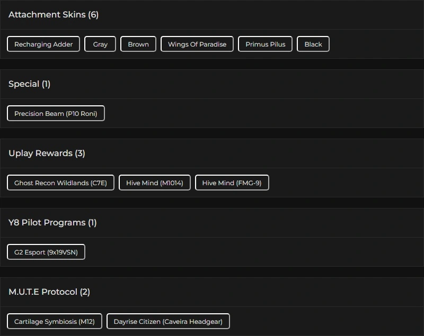Open the Primus Pilus skin tag
Screen dimensions: 424x336
[x=265, y=44]
